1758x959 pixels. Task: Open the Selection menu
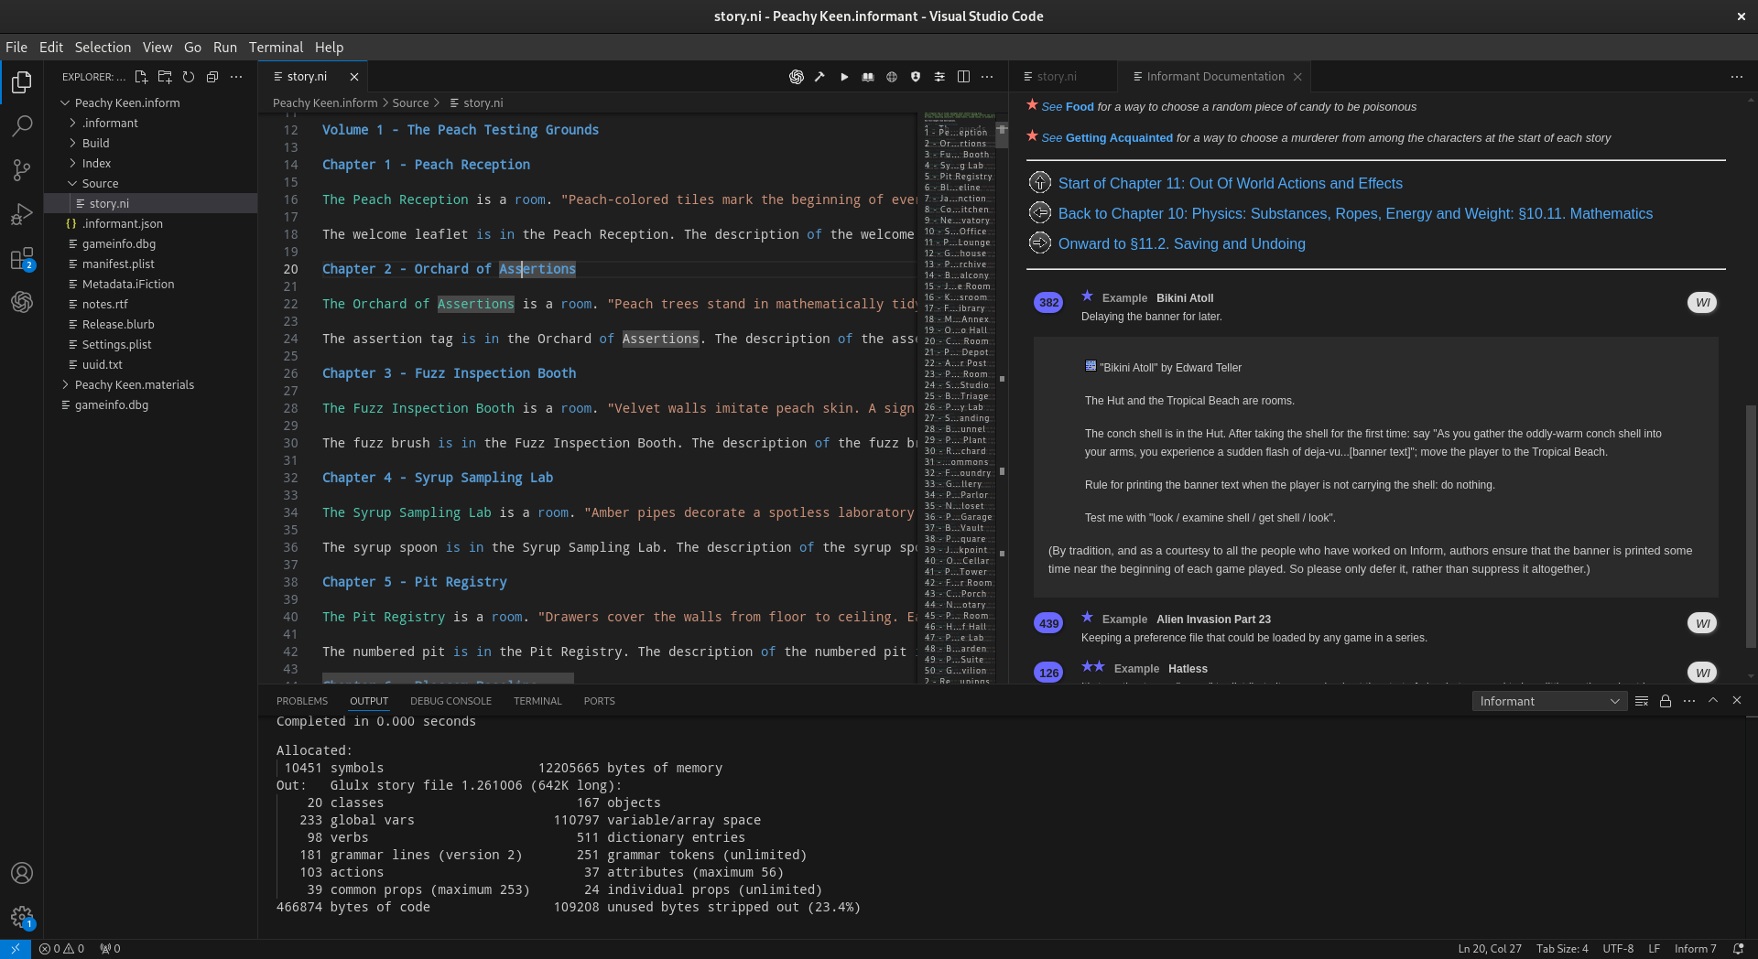[103, 48]
